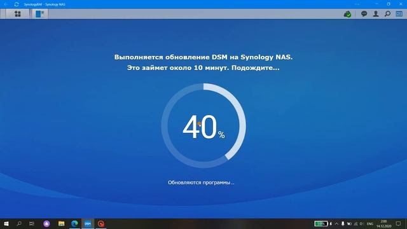Open Windows taskbar search
This screenshot has height=229, width=407.
[19, 223]
